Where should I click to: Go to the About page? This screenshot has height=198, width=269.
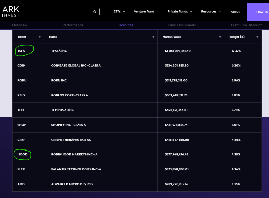click(x=235, y=12)
